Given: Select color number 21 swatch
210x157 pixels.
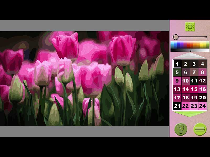Looking at the screenshot, I should [x=177, y=106].
